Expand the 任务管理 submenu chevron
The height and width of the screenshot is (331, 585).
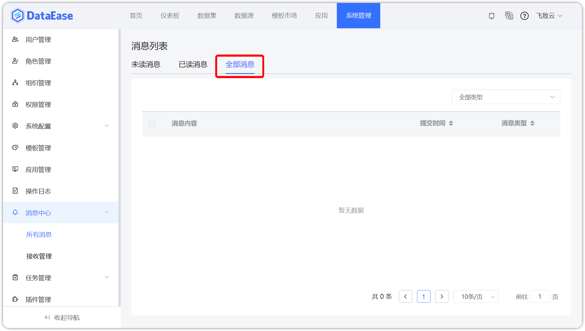pos(107,277)
